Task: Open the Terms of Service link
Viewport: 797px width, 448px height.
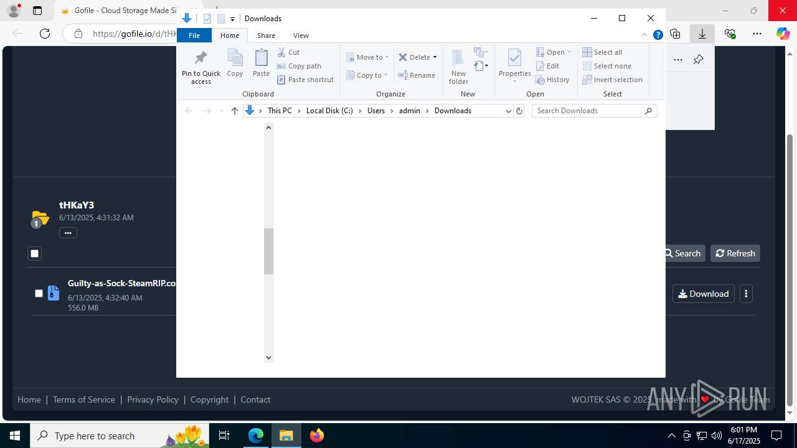Action: click(84, 399)
